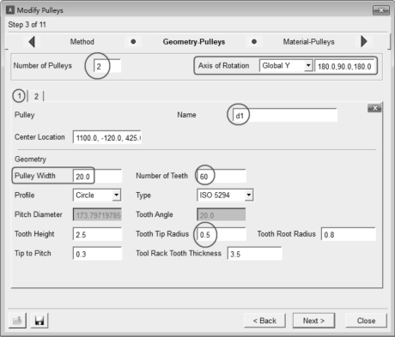Click the Next button
395x337 pixels.
[313, 321]
